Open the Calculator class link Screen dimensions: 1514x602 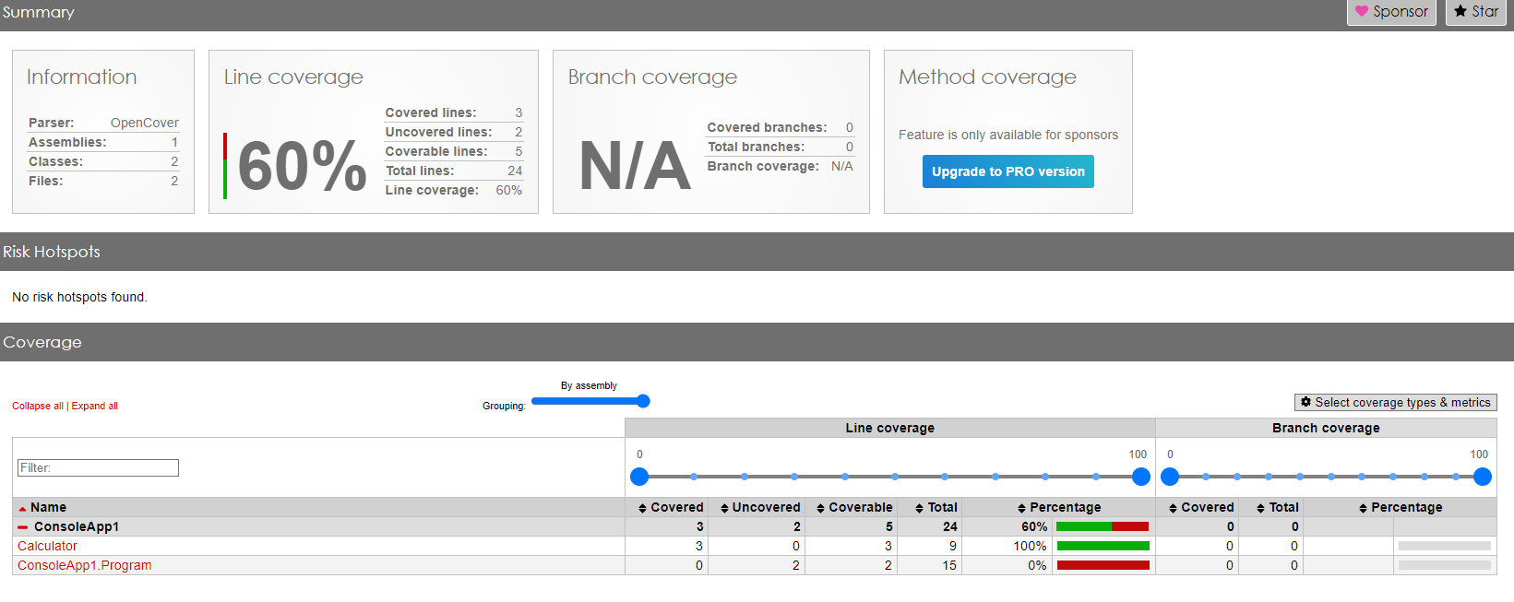[47, 546]
